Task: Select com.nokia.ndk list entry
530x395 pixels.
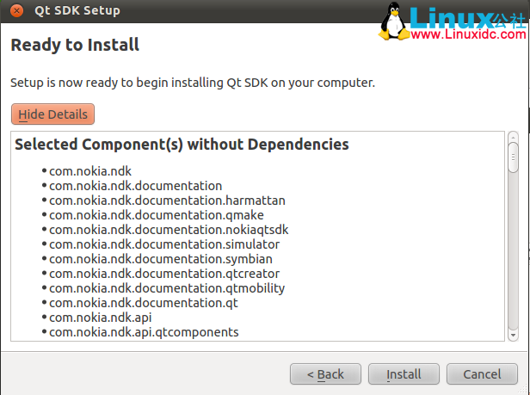Action: [90, 171]
